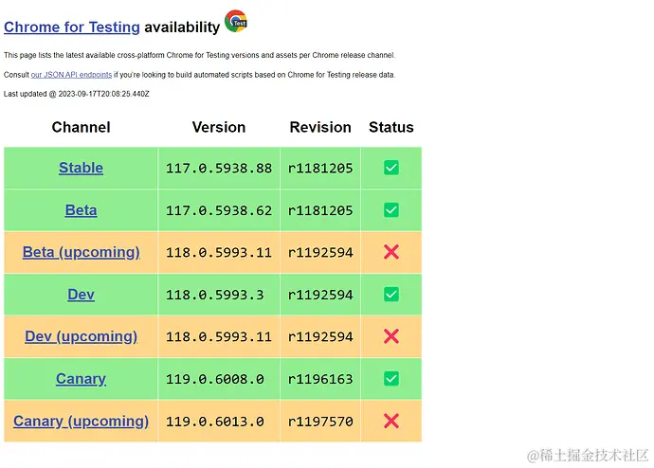654x468 pixels.
Task: Click the Last updated timestamp text
Action: coord(77,94)
